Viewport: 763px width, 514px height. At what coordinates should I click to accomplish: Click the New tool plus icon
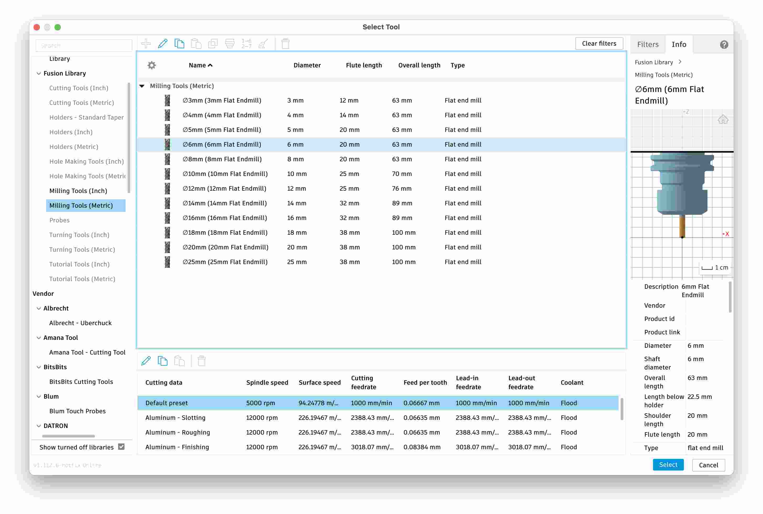point(146,43)
